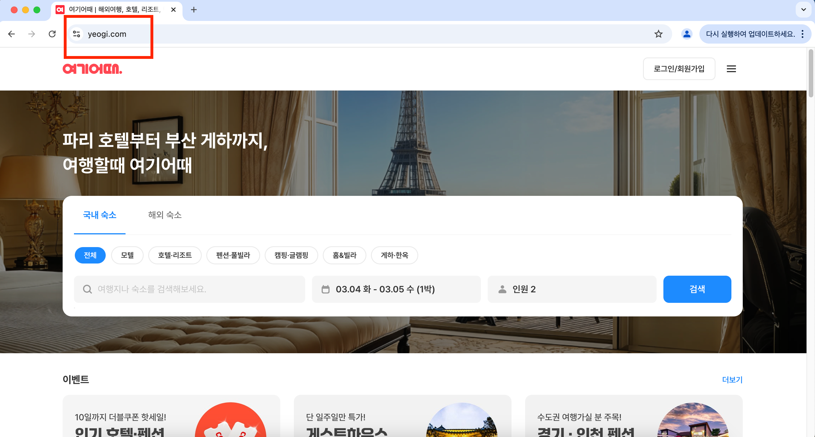Viewport: 815px width, 437px height.
Task: Select the 국내 숙소 tab
Action: tap(100, 215)
